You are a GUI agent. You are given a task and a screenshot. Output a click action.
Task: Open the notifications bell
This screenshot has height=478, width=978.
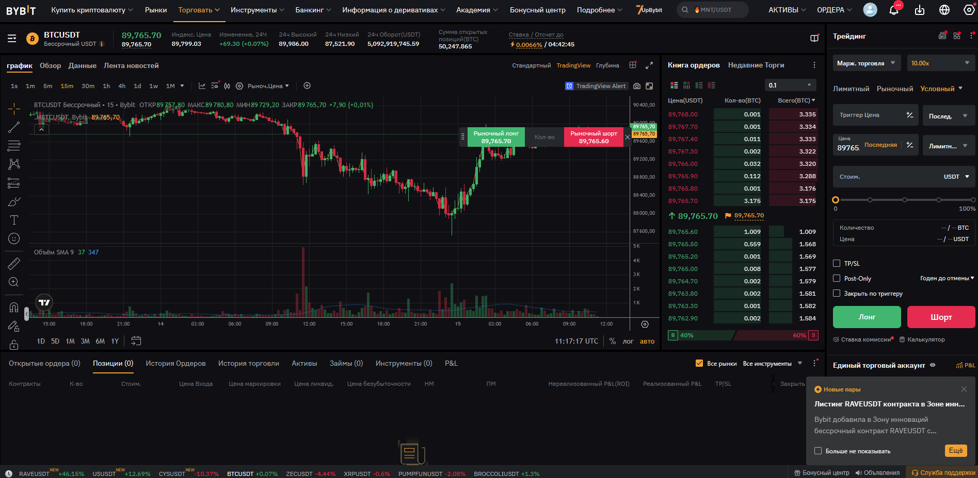(x=894, y=10)
